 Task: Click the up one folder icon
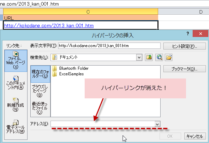tap(149, 58)
